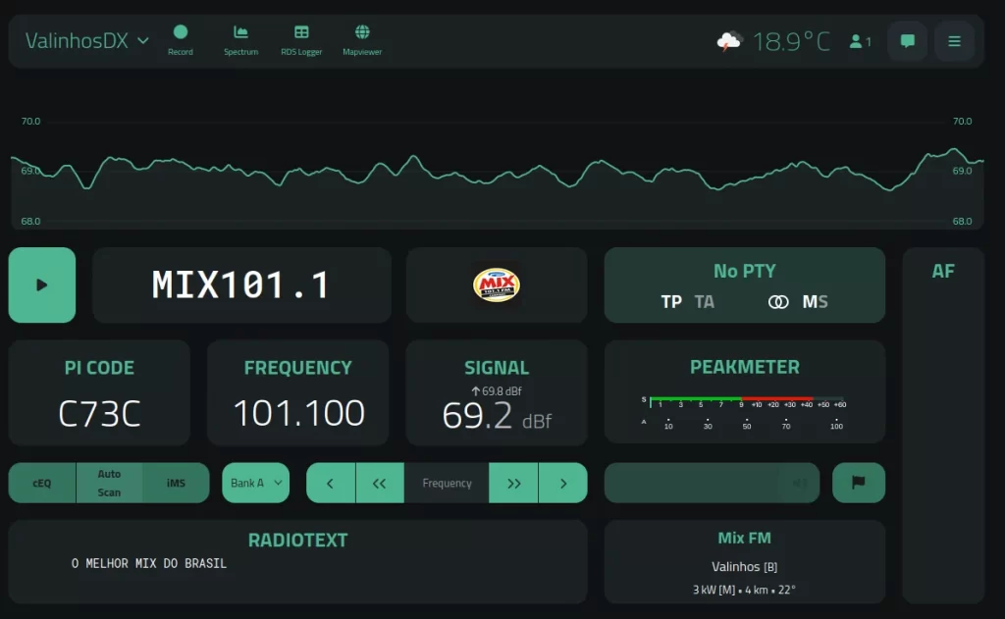Click the Mix FM station logo
Screen dimensions: 1005x619
click(497, 284)
